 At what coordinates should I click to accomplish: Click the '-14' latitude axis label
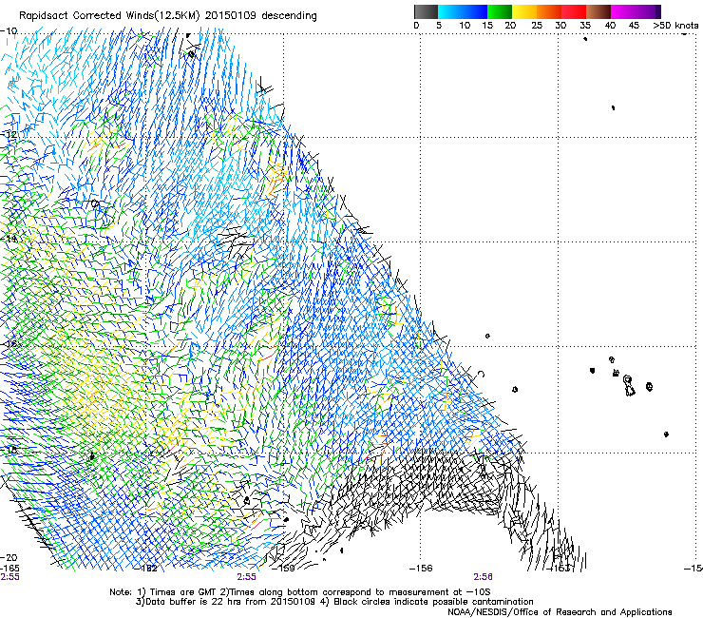coord(9,240)
